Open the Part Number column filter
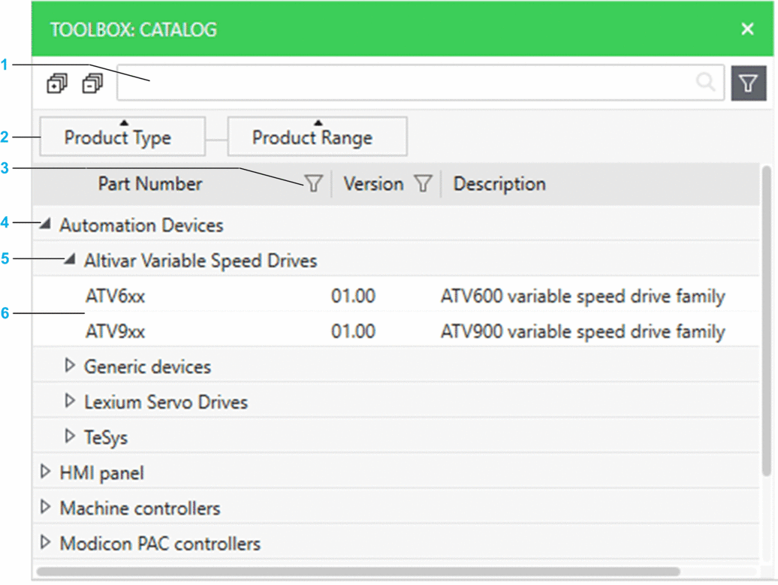This screenshot has width=778, height=585. coord(314,183)
